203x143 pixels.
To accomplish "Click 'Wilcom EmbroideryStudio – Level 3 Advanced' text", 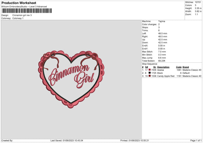I will [24, 7].
